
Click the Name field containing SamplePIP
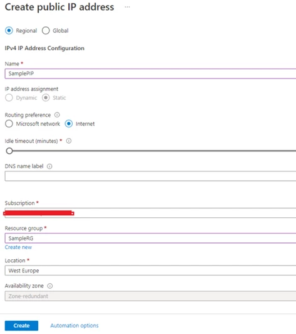click(x=150, y=73)
